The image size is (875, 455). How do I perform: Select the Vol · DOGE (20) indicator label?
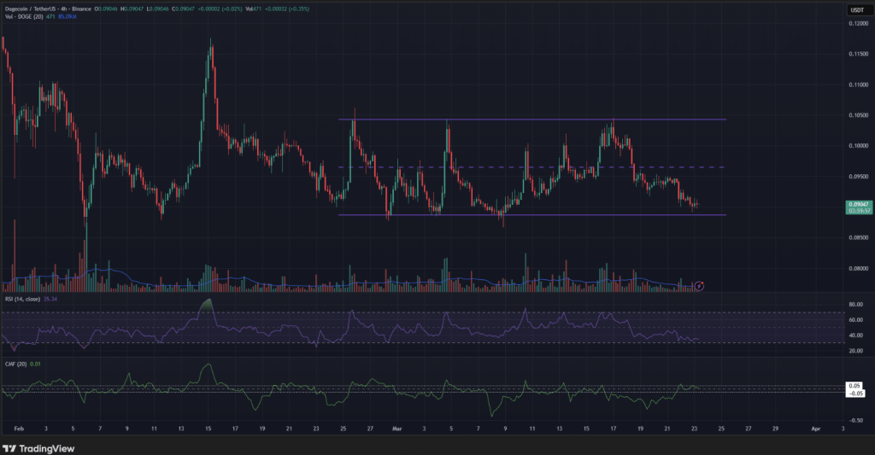click(21, 18)
